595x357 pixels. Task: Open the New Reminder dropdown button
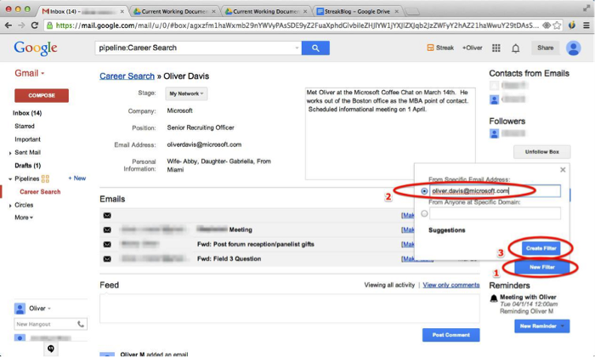click(x=542, y=326)
